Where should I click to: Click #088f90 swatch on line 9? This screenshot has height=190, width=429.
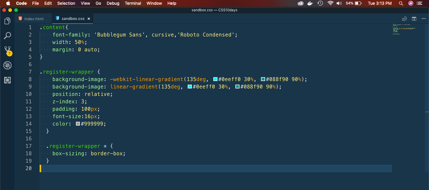237,87
